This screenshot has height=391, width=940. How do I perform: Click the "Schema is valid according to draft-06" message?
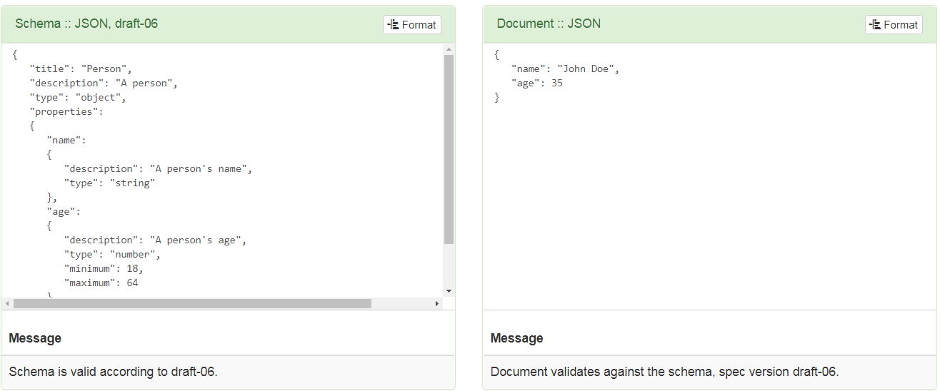pos(113,372)
